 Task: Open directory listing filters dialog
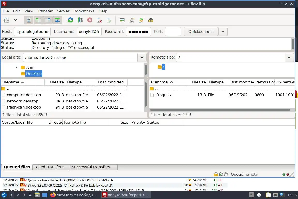pyautogui.click(x=122, y=20)
